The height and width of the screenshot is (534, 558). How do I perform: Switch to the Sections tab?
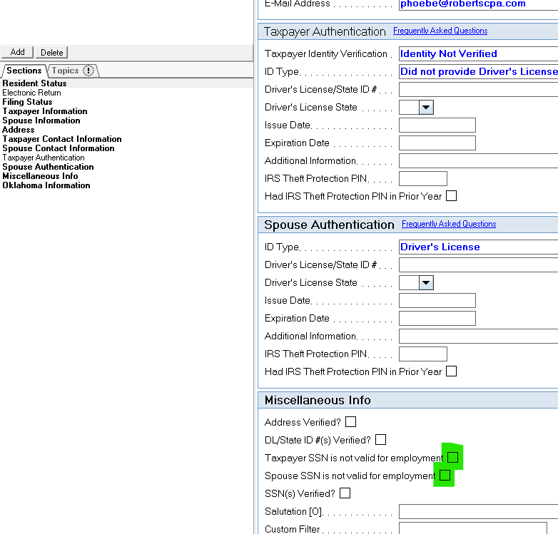(x=24, y=71)
